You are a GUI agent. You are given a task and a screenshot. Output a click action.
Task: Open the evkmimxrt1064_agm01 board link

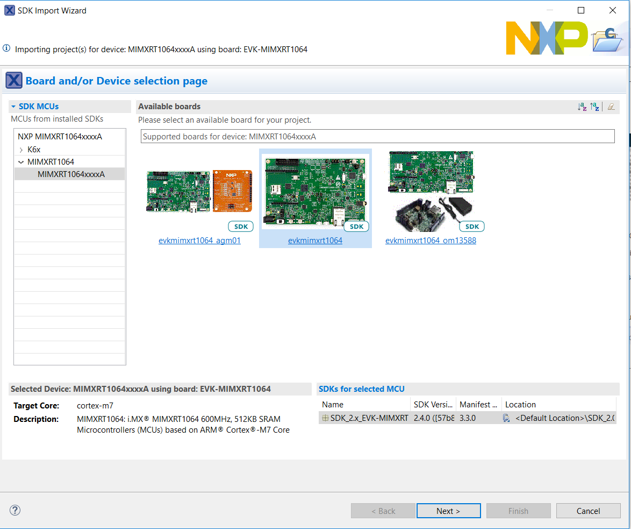pos(199,241)
